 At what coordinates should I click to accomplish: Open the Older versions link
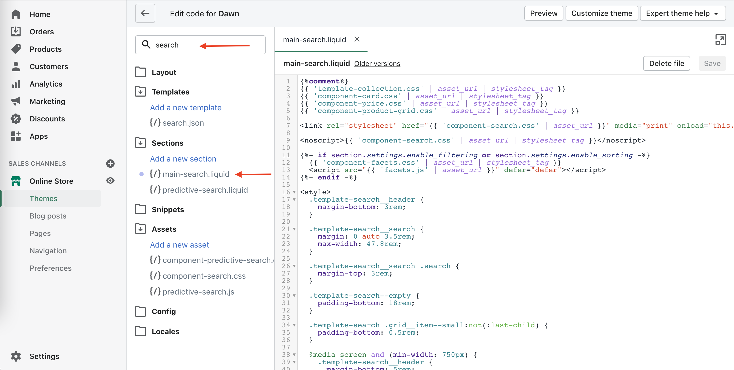tap(377, 64)
